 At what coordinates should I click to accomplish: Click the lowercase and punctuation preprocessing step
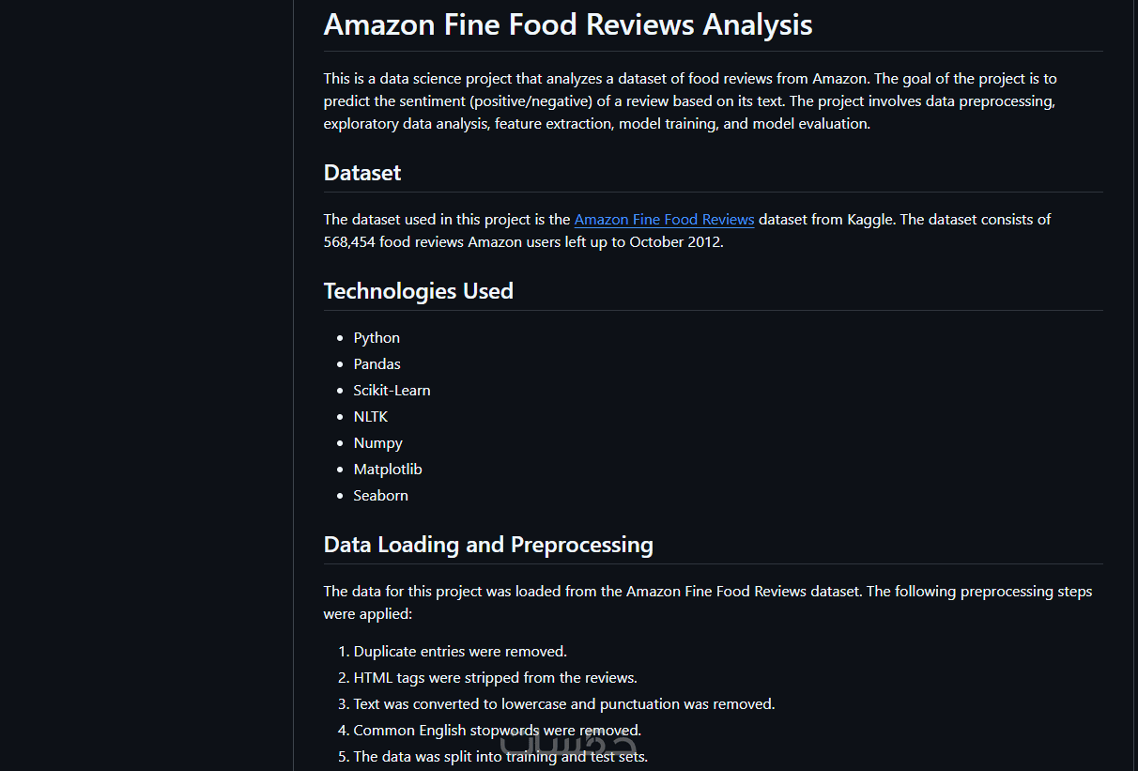563,704
